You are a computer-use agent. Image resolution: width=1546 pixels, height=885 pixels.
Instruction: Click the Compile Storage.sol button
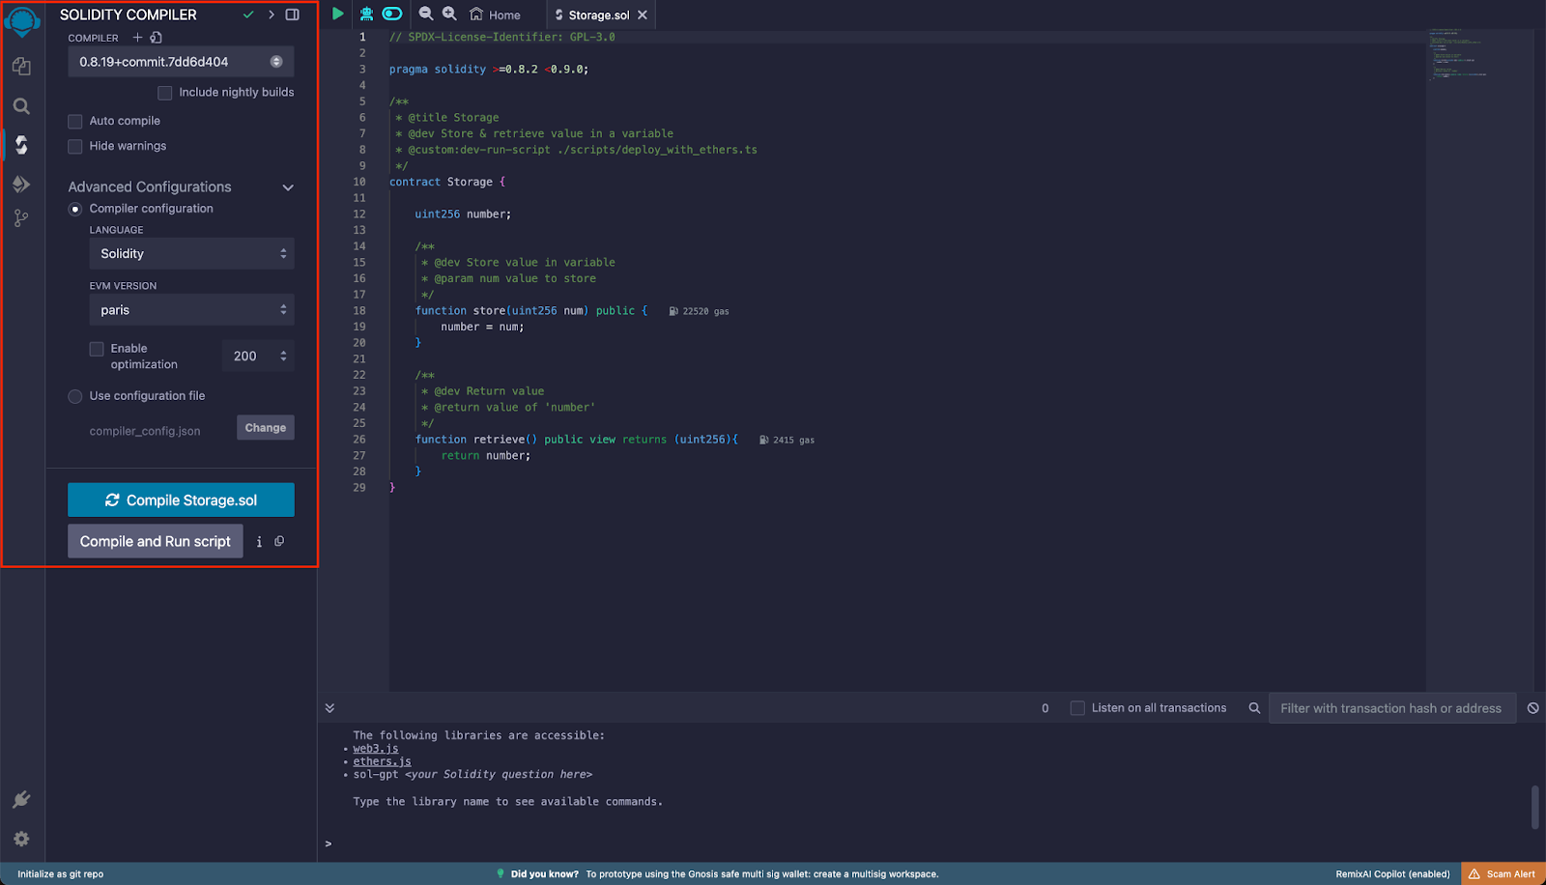pos(181,500)
